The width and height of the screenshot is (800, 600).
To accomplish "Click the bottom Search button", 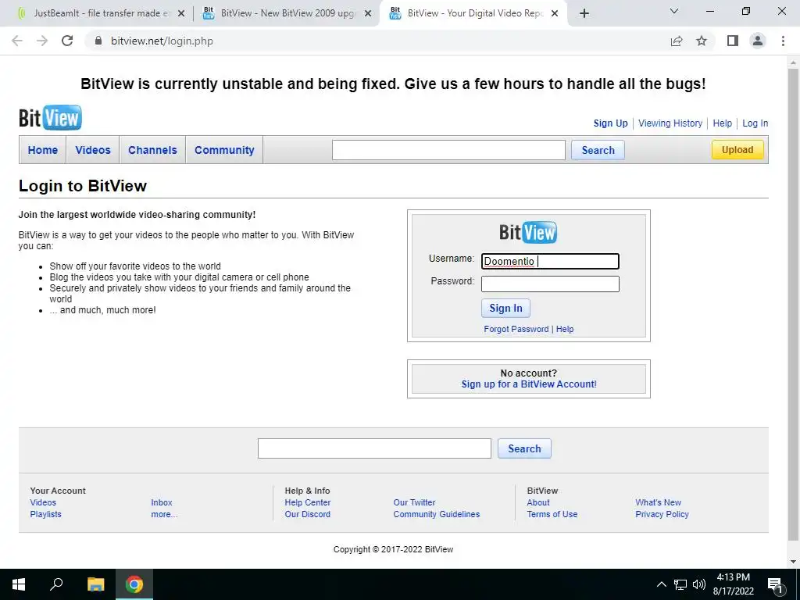I will pyautogui.click(x=524, y=448).
